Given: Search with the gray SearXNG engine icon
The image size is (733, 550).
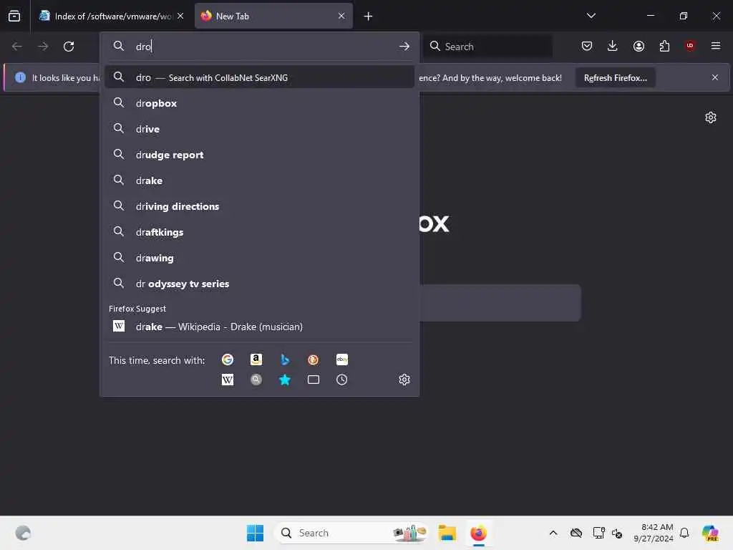Looking at the screenshot, I should pyautogui.click(x=256, y=380).
